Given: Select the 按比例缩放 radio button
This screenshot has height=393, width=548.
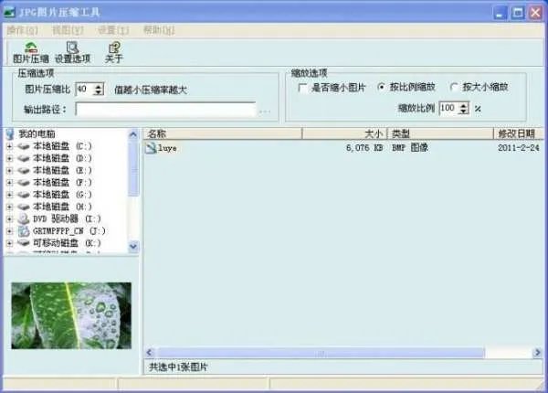Looking at the screenshot, I should (x=381, y=87).
